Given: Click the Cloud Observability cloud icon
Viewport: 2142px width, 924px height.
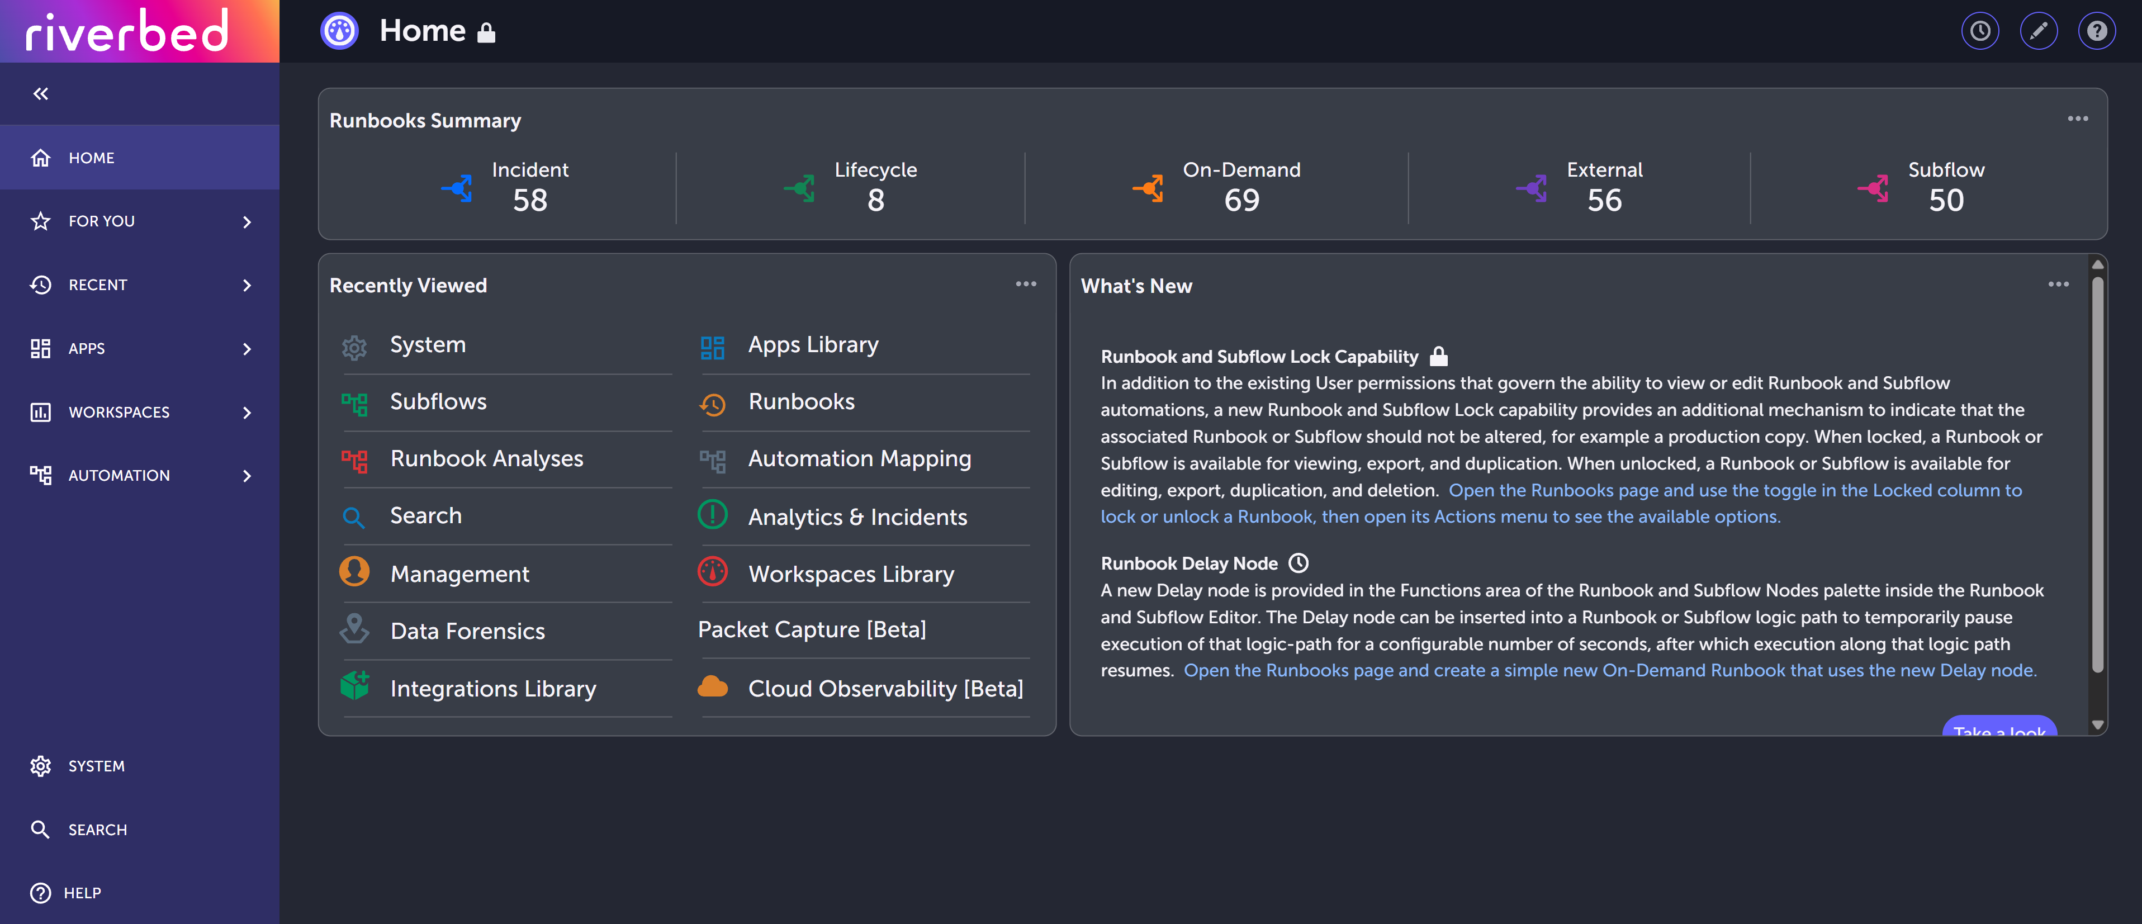Looking at the screenshot, I should point(713,687).
